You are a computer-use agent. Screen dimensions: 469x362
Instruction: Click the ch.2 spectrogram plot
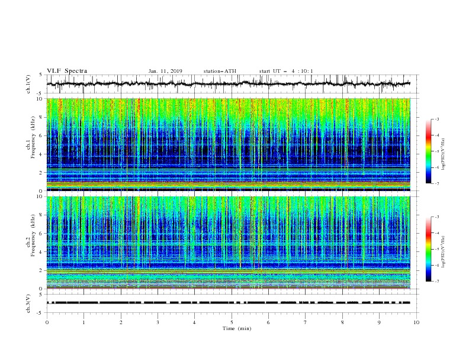pyautogui.click(x=228, y=243)
